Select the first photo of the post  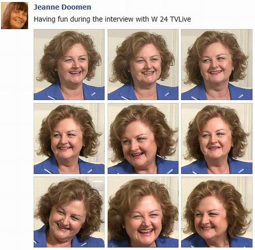(x=69, y=64)
